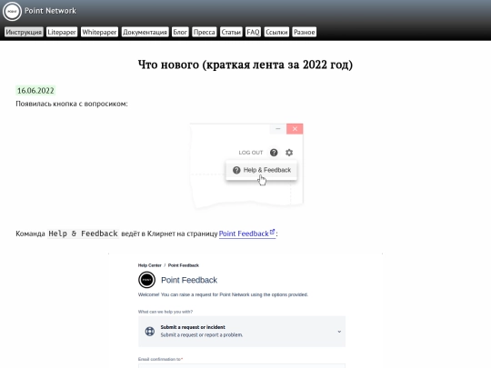Open the Ссылки tab
491x368 pixels.
276,32
